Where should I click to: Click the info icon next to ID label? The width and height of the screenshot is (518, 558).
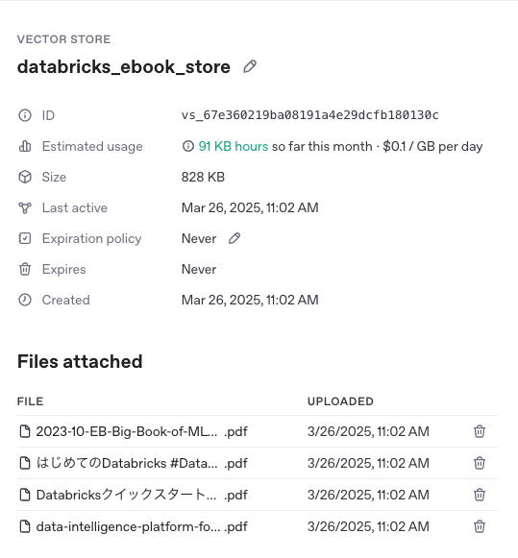point(25,115)
